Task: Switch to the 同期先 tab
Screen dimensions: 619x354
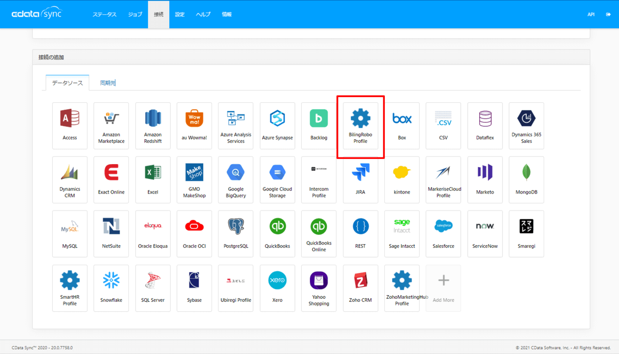Action: (108, 83)
